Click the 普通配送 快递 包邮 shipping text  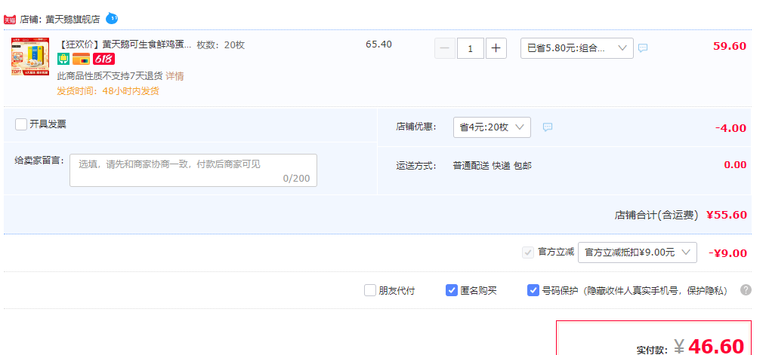point(492,166)
